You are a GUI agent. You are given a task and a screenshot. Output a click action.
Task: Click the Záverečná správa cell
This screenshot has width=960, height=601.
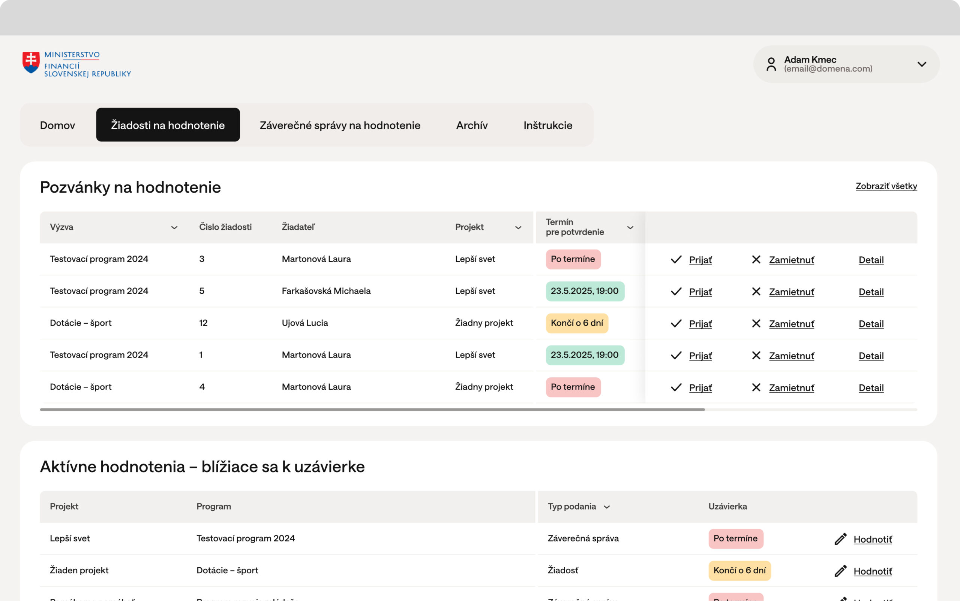tap(583, 538)
